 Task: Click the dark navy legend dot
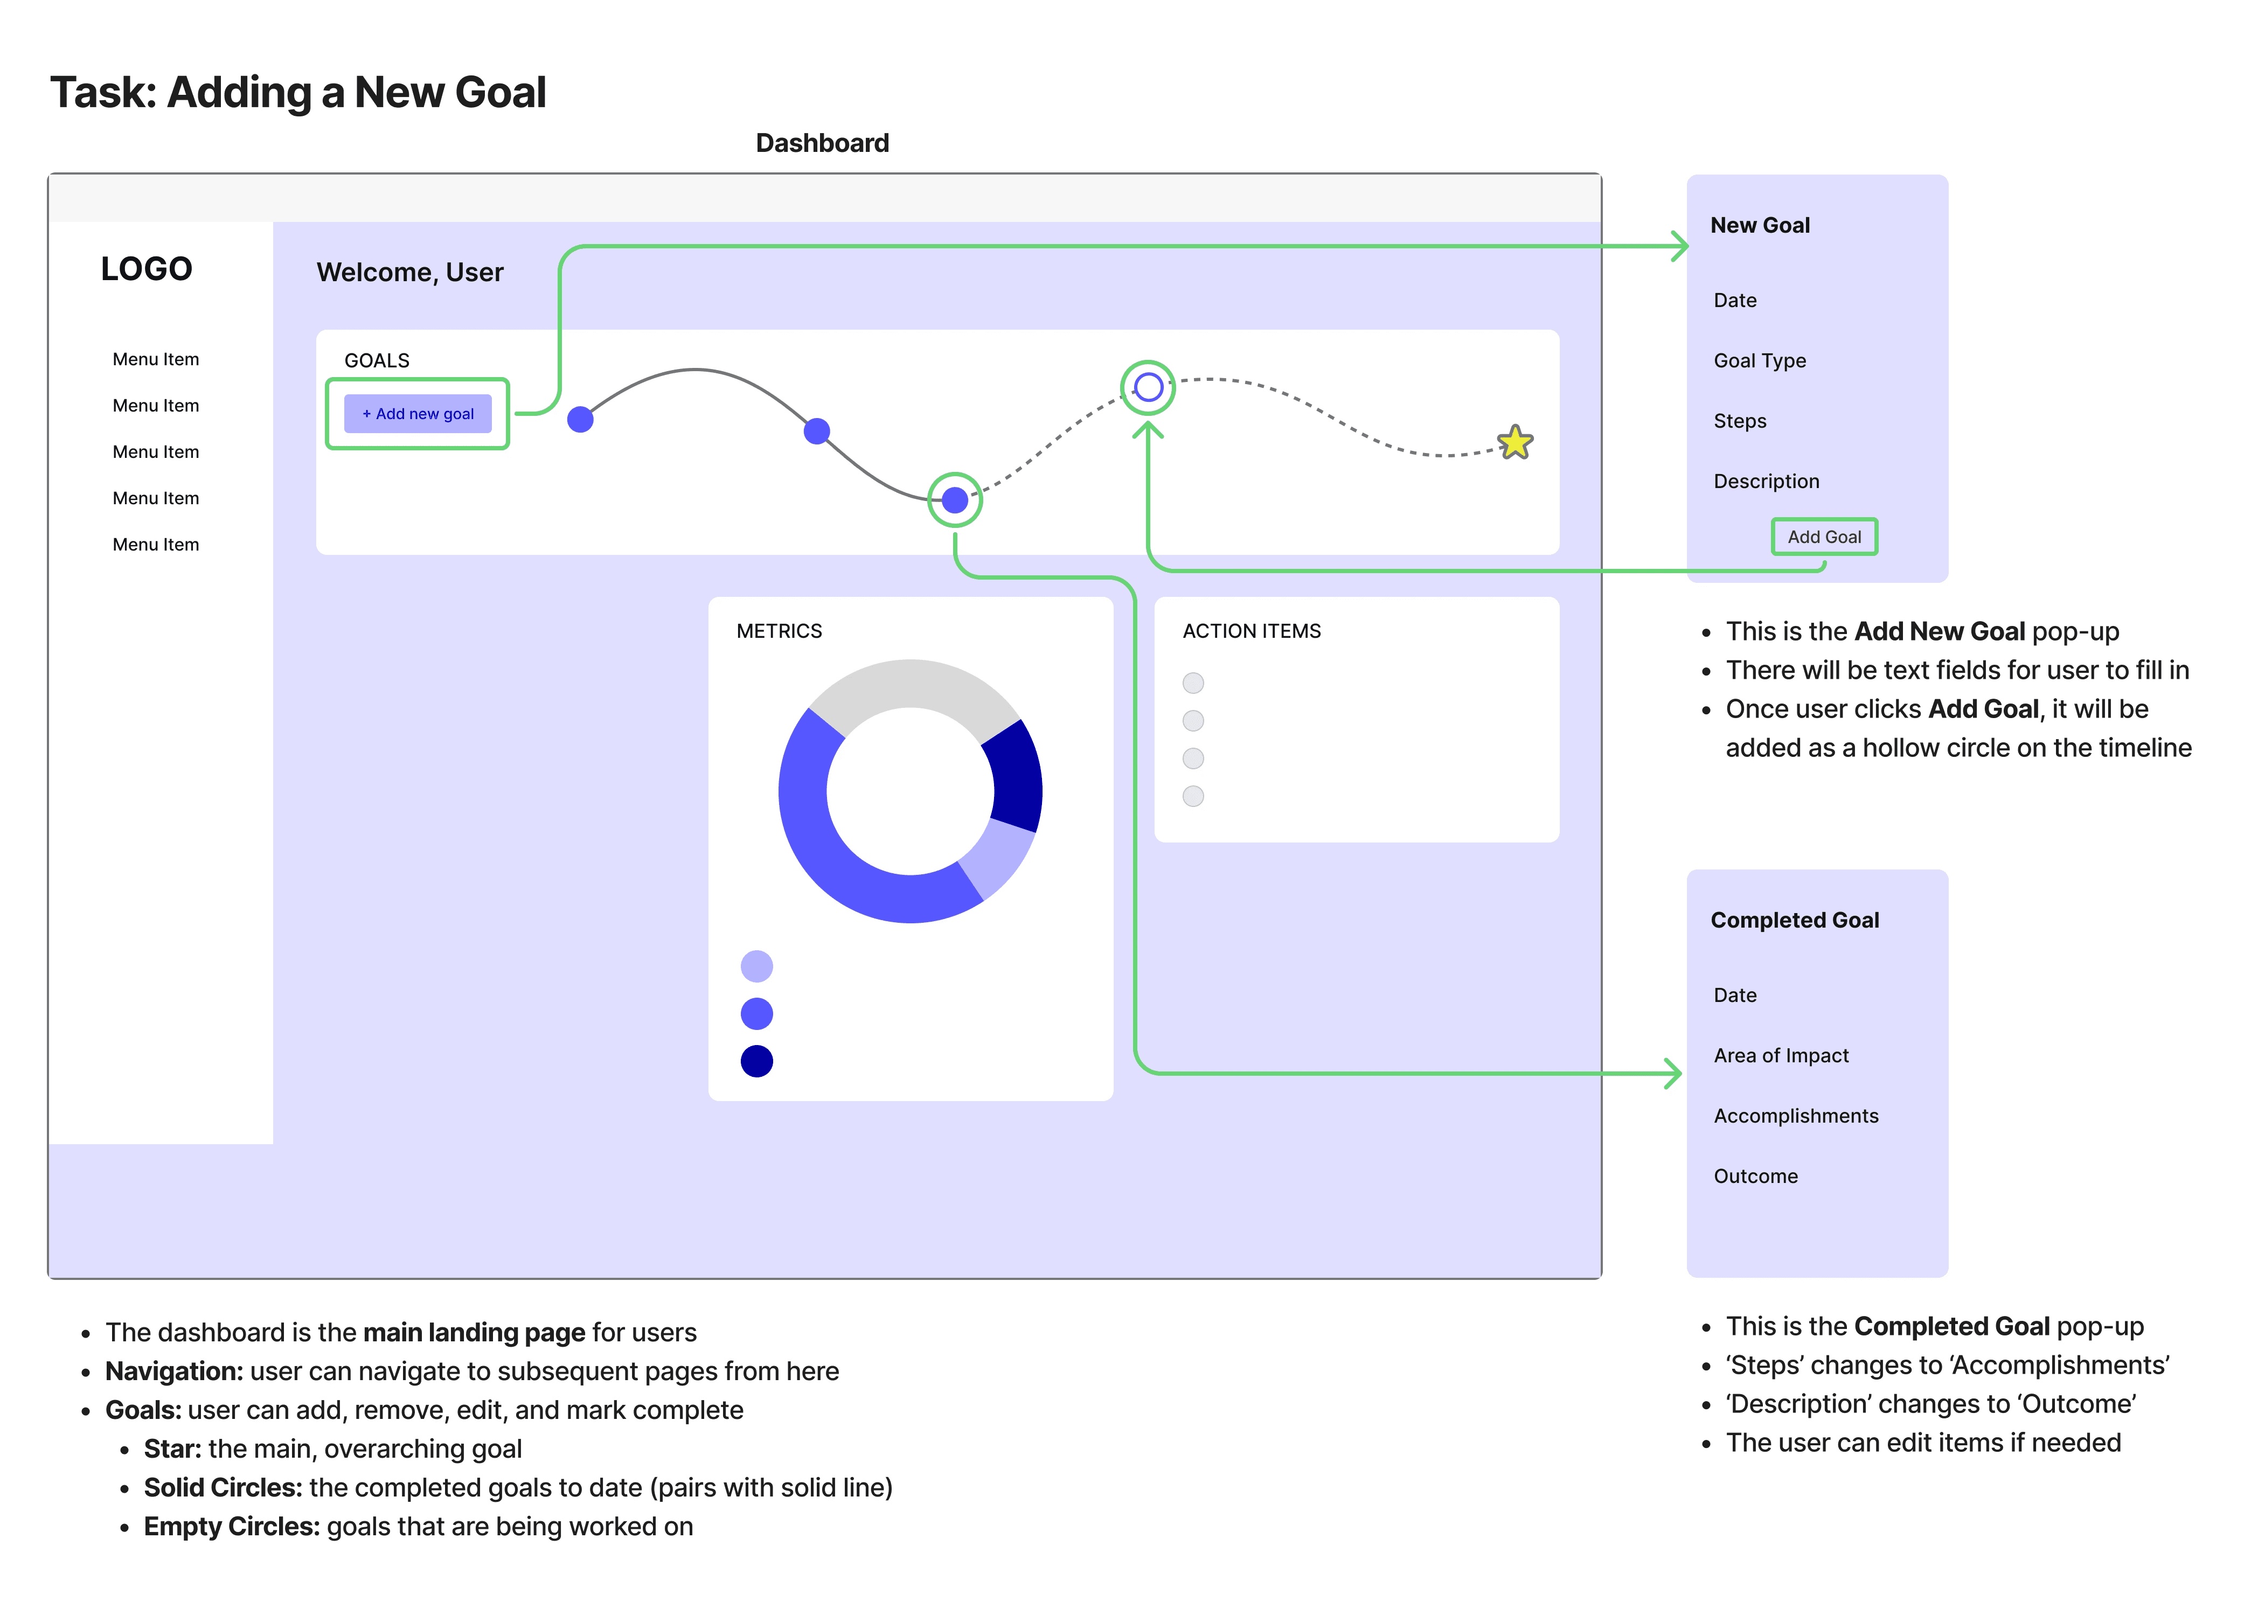(756, 1061)
